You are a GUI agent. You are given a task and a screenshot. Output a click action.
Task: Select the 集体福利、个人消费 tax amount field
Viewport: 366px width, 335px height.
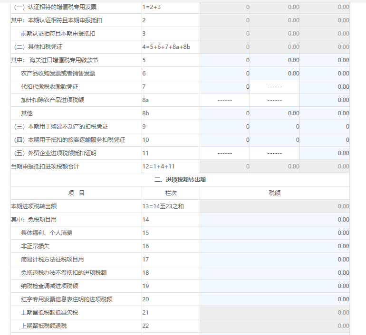coord(274,233)
